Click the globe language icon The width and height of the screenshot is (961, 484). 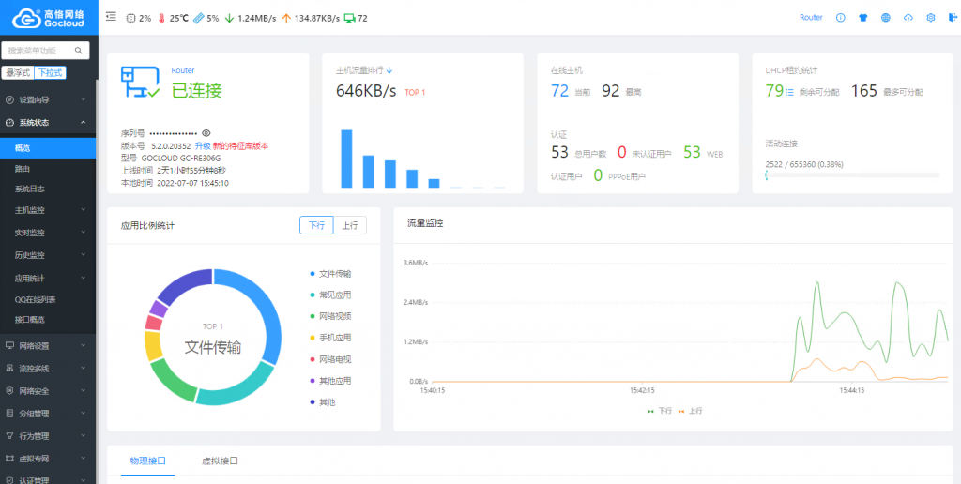(886, 18)
